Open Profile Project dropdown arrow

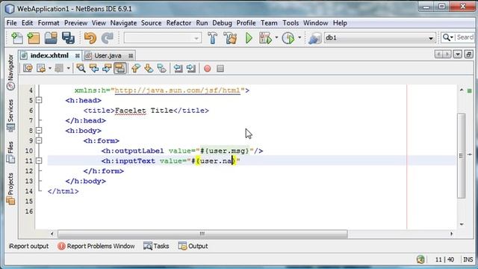(x=299, y=38)
